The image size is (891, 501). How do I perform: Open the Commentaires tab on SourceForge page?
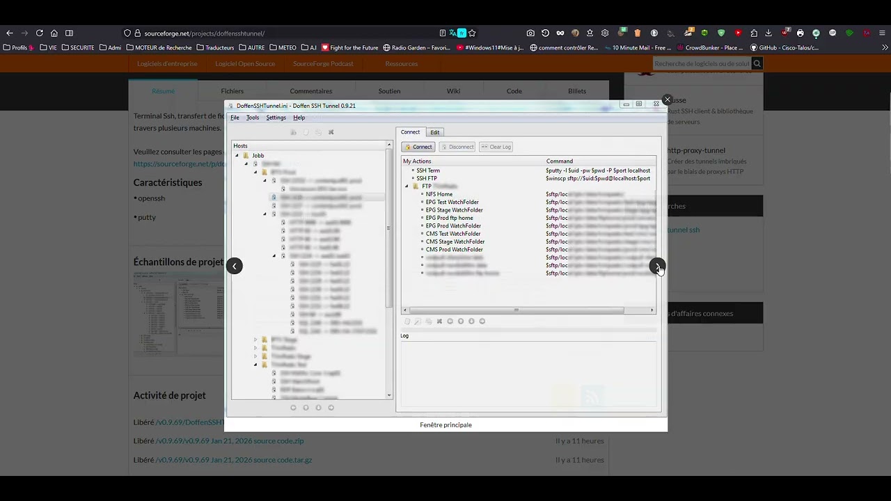coord(311,91)
